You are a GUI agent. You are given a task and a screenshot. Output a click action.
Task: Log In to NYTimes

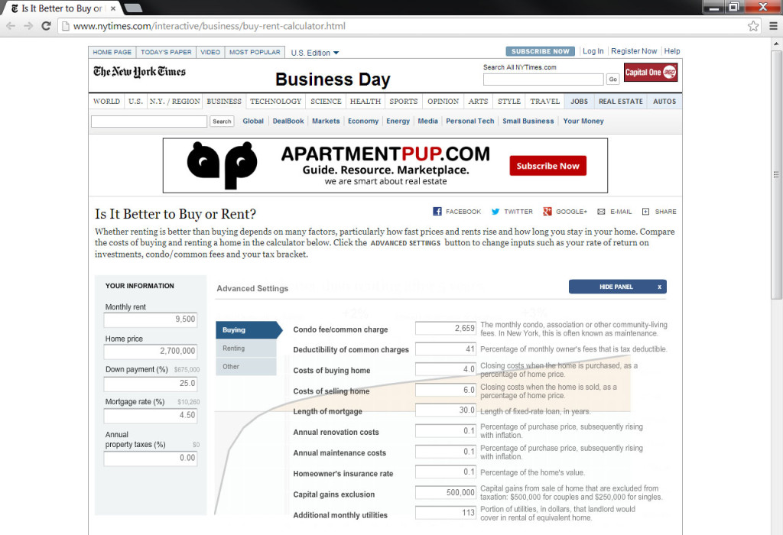click(x=593, y=51)
